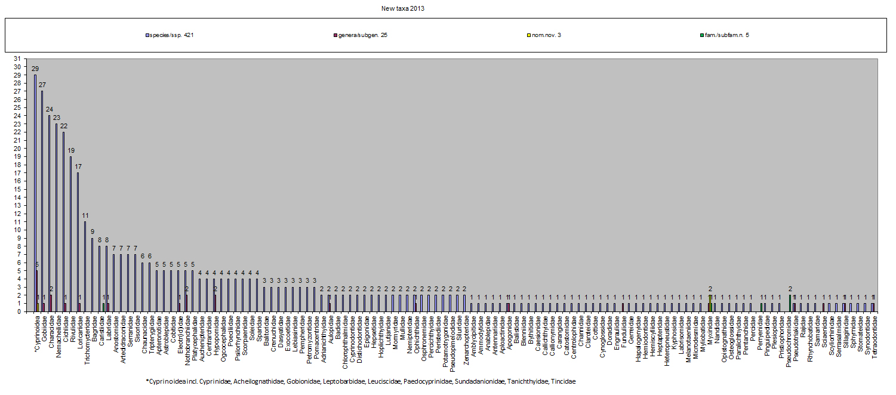Screen dimensions: 896x395
Task: Select the 'species/ssp. 421' legend text
Action: pos(171,35)
